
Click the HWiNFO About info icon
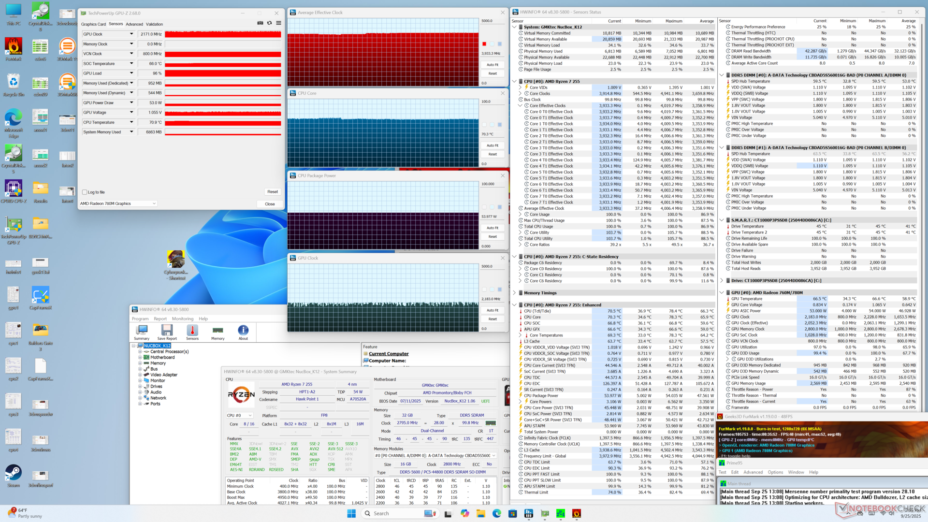[x=243, y=331]
